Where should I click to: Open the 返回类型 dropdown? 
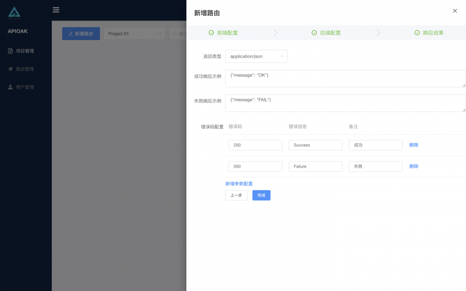(256, 56)
